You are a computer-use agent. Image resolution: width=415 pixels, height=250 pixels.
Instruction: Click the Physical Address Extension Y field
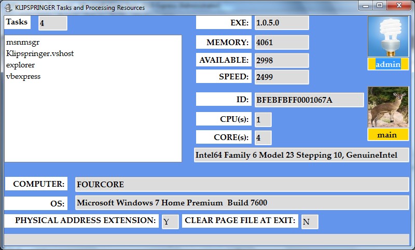click(x=170, y=221)
